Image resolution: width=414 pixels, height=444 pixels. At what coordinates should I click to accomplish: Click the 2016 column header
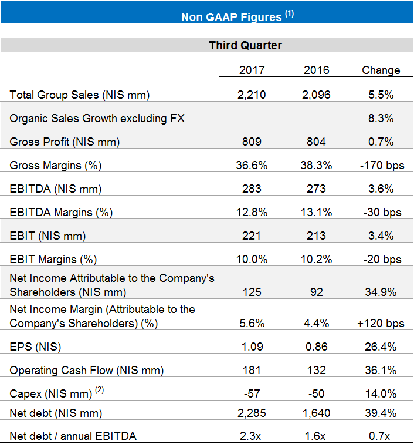coord(316,70)
